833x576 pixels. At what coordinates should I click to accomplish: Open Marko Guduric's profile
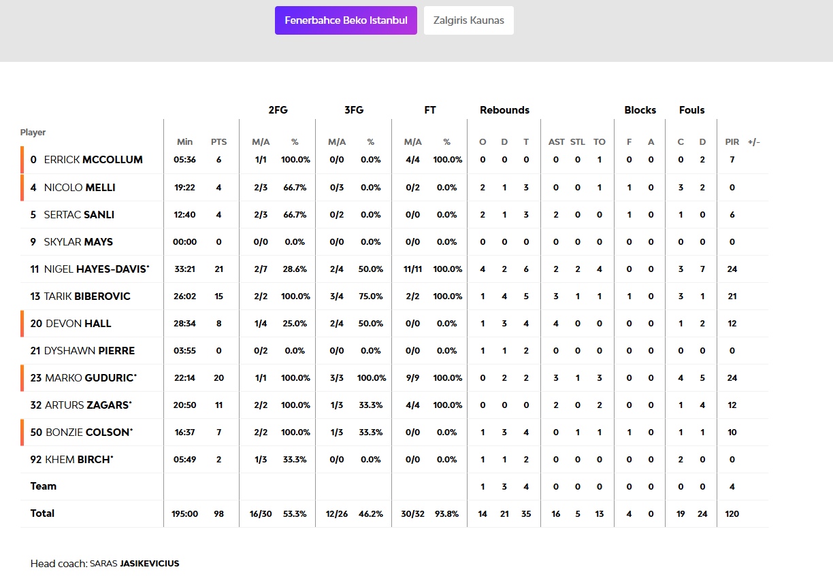91,377
